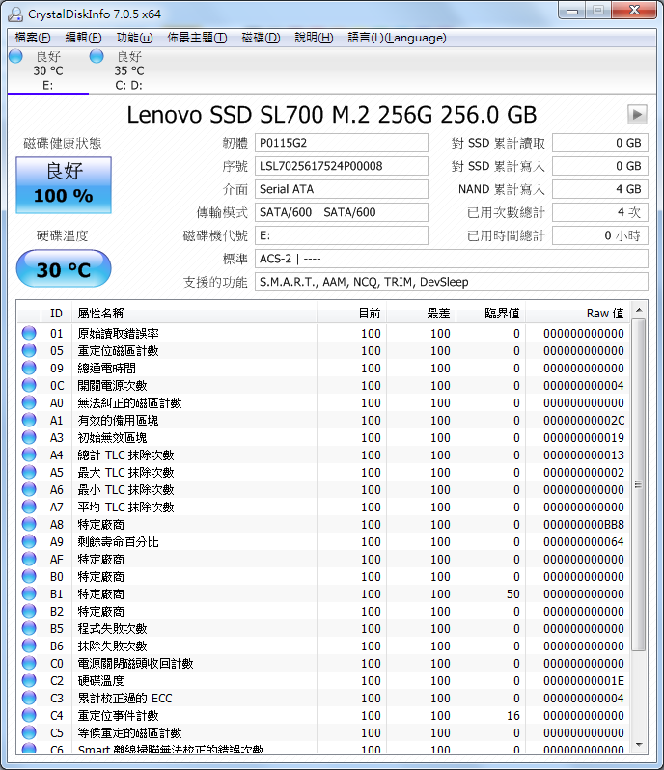Image resolution: width=664 pixels, height=770 pixels.
Task: Open the 編輯(E) menu
Action: point(84,38)
